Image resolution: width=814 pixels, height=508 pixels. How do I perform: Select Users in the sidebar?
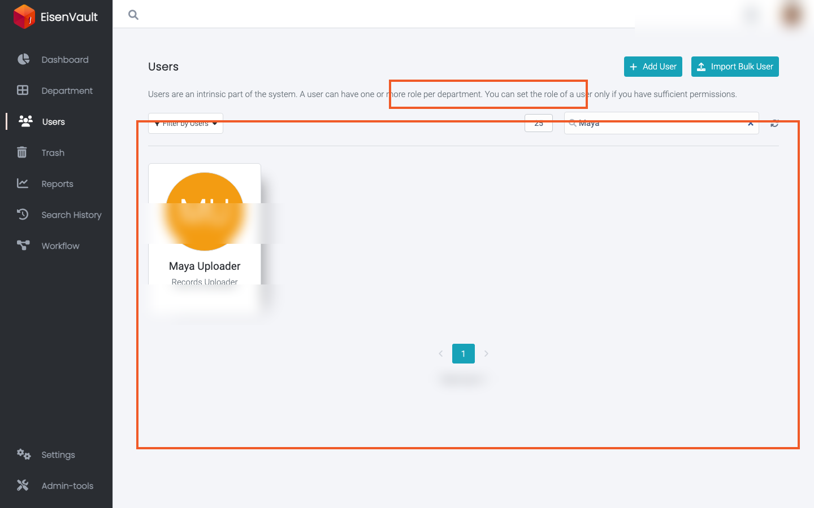(x=54, y=122)
